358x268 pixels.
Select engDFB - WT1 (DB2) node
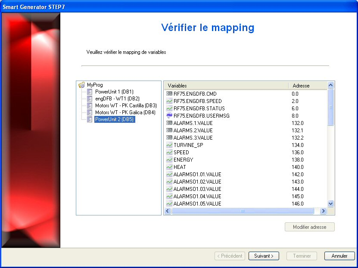pos(117,99)
